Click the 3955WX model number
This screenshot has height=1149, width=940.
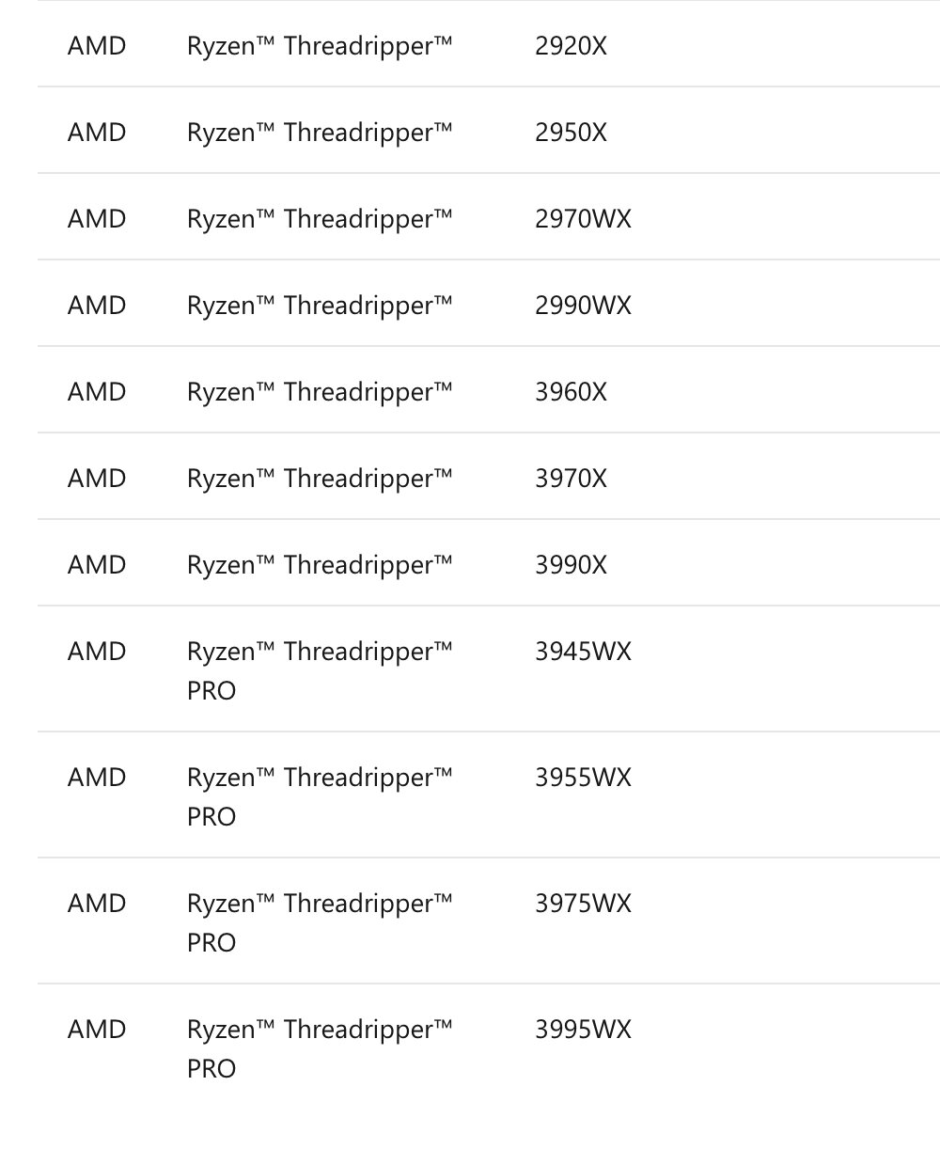click(583, 777)
